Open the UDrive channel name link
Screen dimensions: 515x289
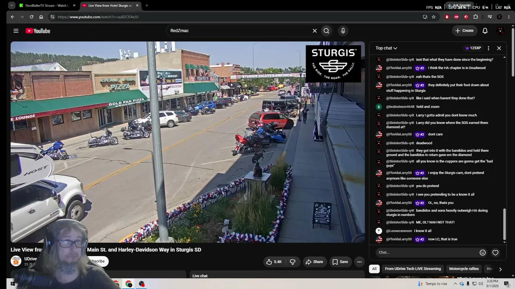tap(31, 259)
